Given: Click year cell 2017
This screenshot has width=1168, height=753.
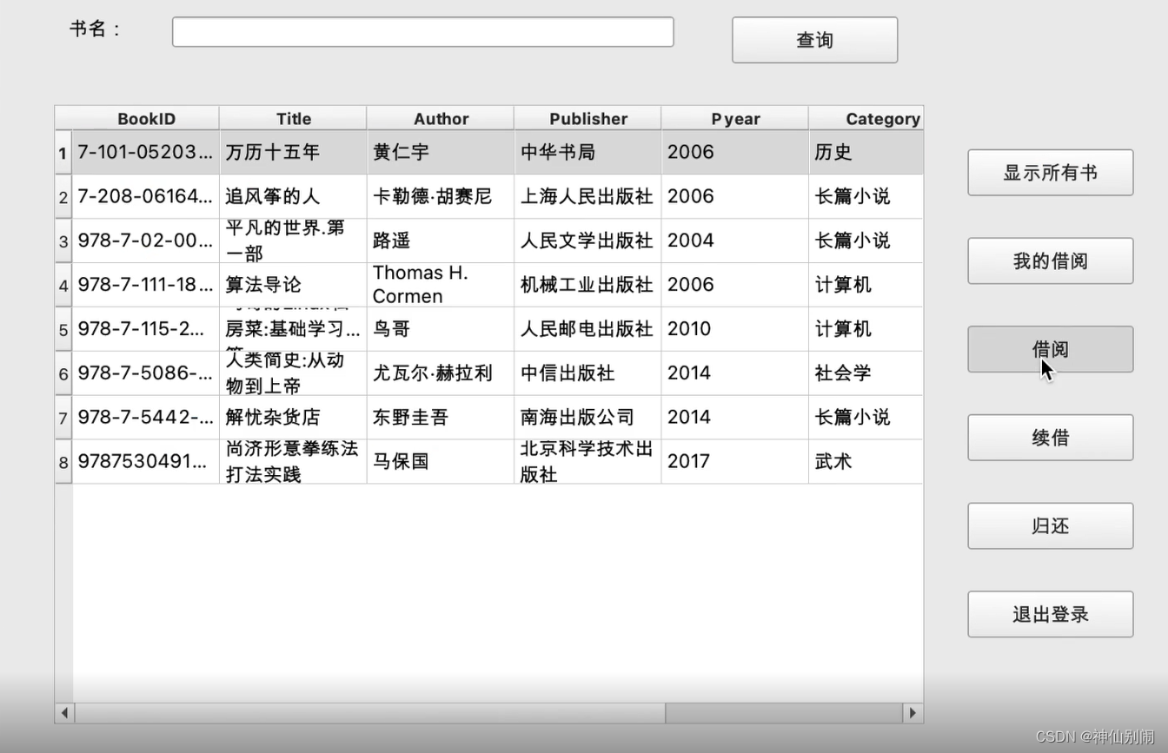Looking at the screenshot, I should [x=735, y=462].
